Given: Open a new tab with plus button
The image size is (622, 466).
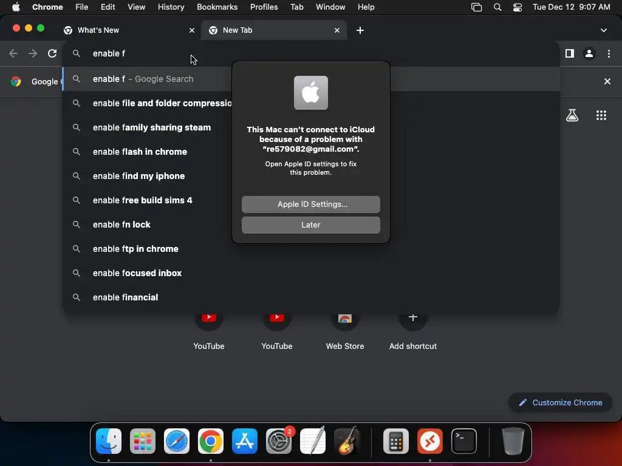Looking at the screenshot, I should [360, 30].
